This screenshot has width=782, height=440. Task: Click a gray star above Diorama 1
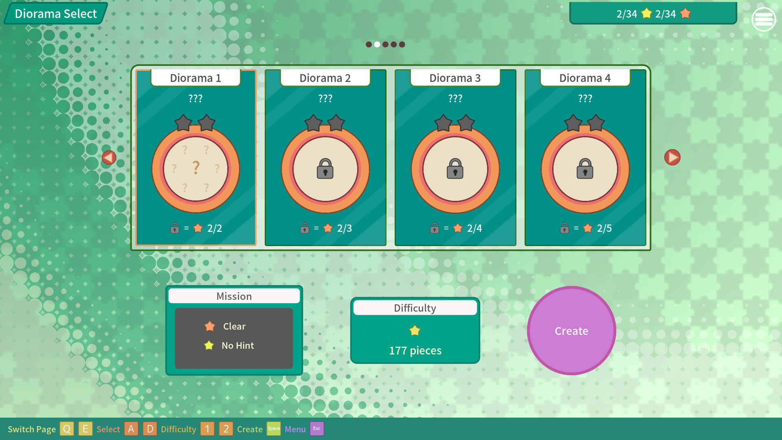point(183,123)
